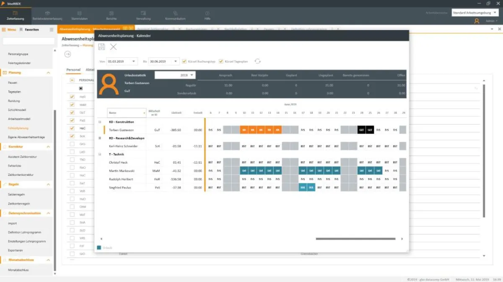Click the circled arrow icon under Abwesenheitsplanung title

point(68,54)
